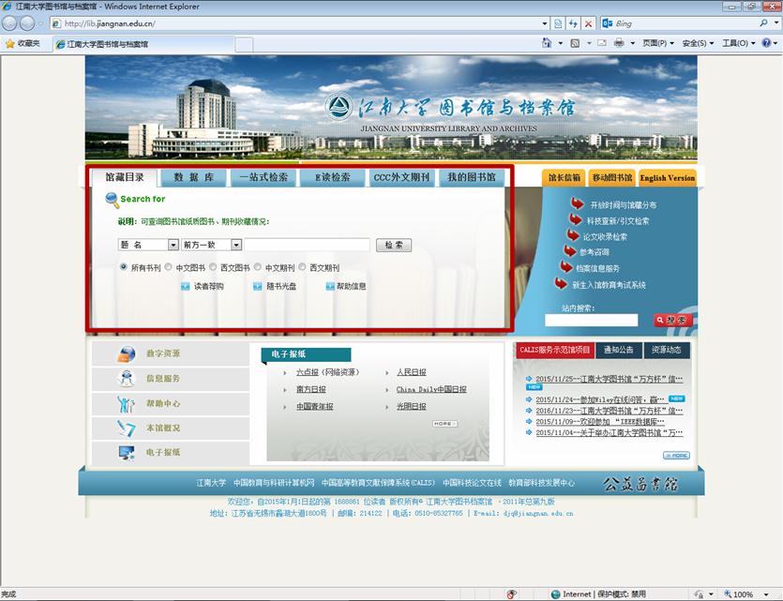
Task: Click the red stop loading icon
Action: [x=588, y=23]
